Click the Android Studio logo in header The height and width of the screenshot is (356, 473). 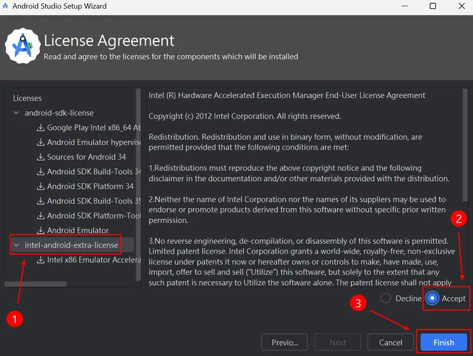pyautogui.click(x=23, y=46)
